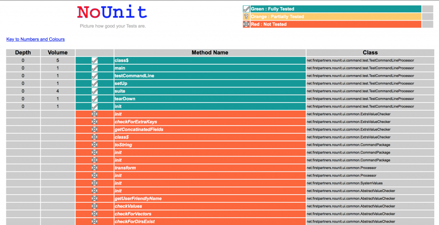Screen dimensions: 439x225
Task: Click the tearDown method name
Action: coord(125,99)
